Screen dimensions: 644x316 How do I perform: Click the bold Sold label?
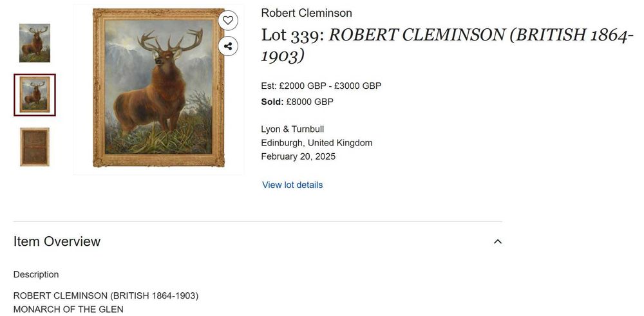272,102
